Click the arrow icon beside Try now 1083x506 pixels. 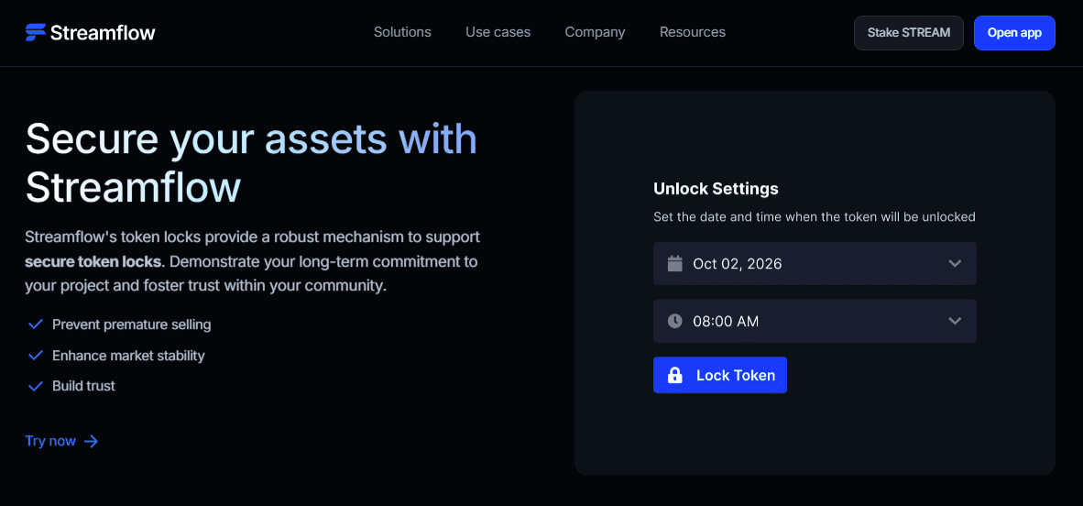(x=92, y=441)
